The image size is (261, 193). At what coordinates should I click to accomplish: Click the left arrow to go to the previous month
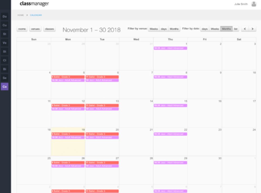(x=245, y=29)
